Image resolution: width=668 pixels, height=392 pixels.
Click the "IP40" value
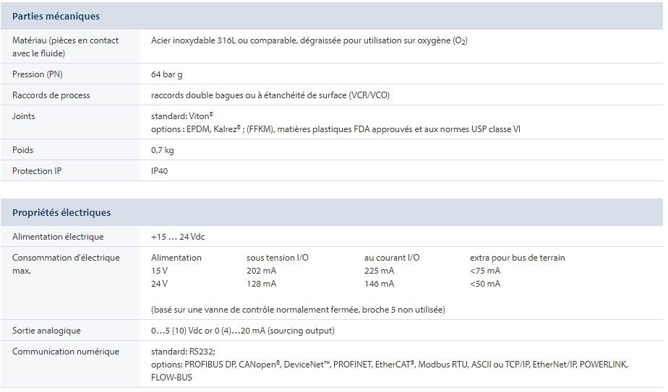[160, 171]
